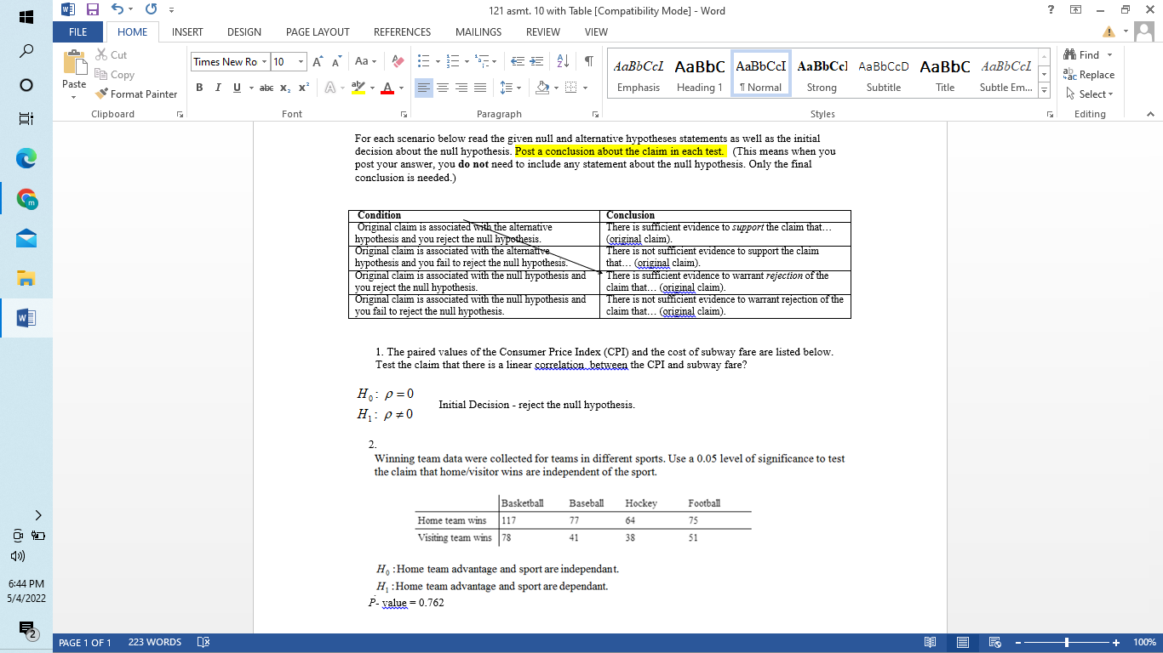This screenshot has width=1163, height=653.
Task: Apply strikethrough formatting
Action: (x=266, y=88)
